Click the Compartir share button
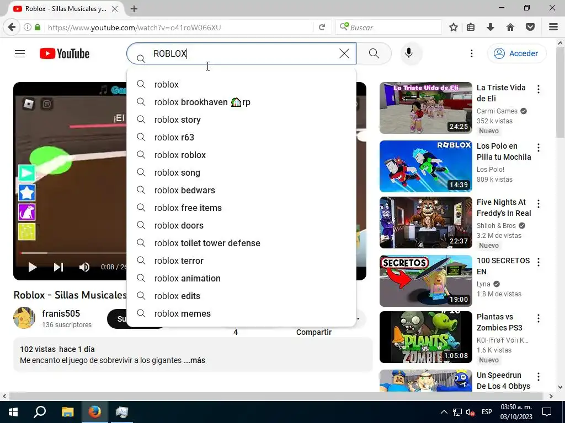Image resolution: width=565 pixels, height=423 pixels. point(314,332)
